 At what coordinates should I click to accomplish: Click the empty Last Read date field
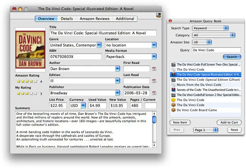point(137,81)
